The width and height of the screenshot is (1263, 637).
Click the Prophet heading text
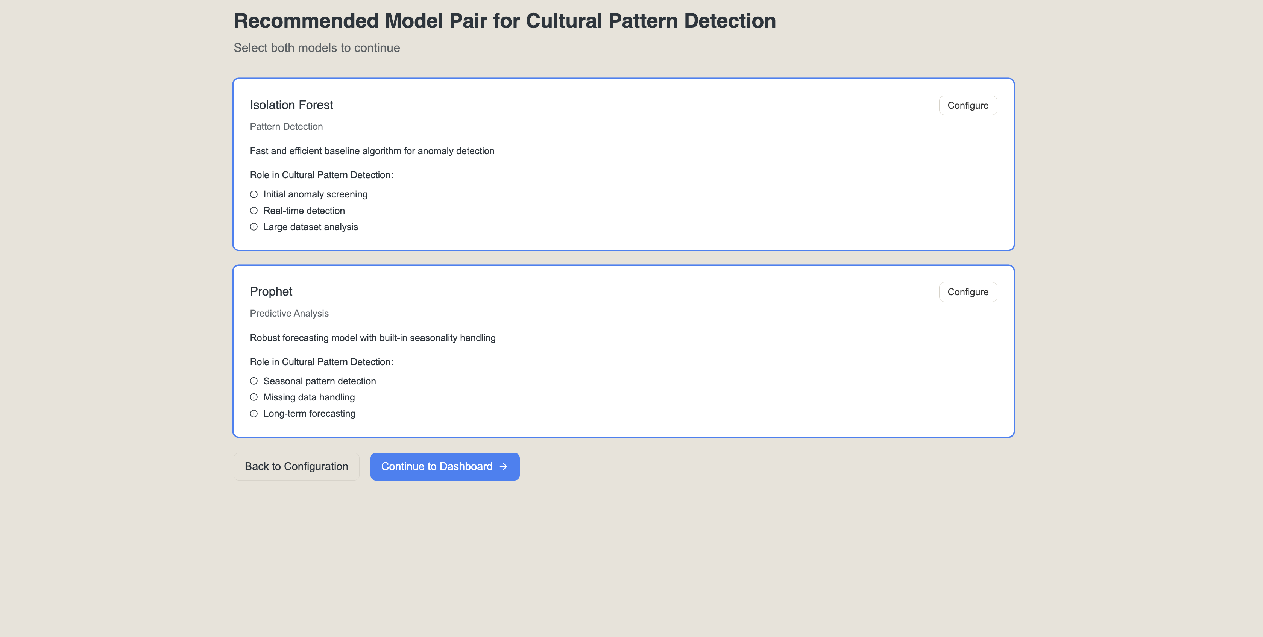point(271,291)
